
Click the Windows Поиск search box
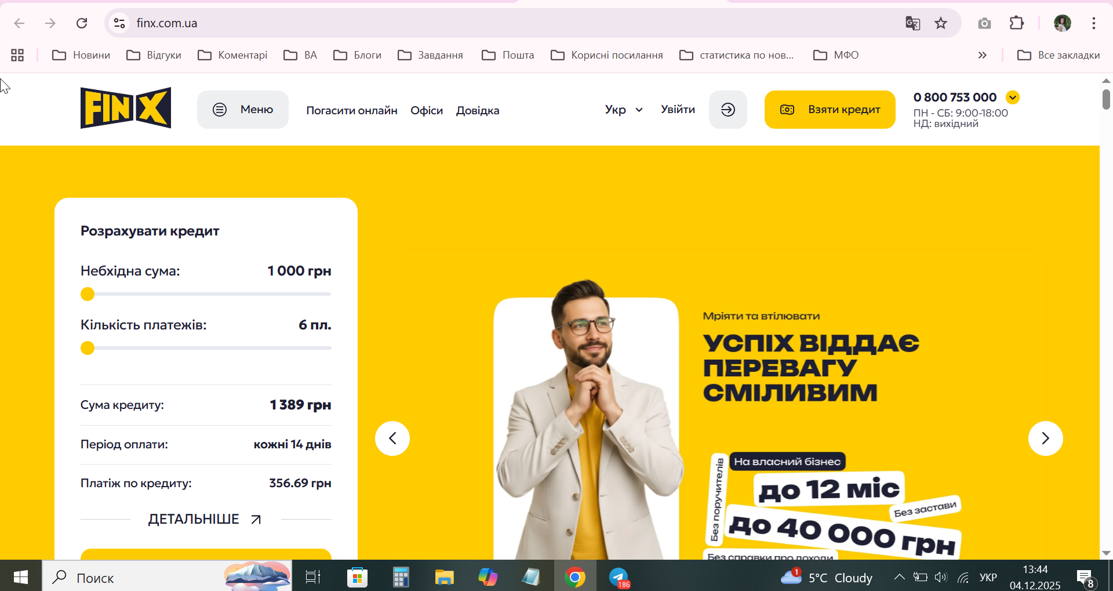point(168,577)
